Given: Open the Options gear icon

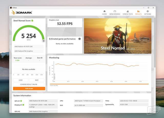Looking at the screenshot, I should pos(148,11).
